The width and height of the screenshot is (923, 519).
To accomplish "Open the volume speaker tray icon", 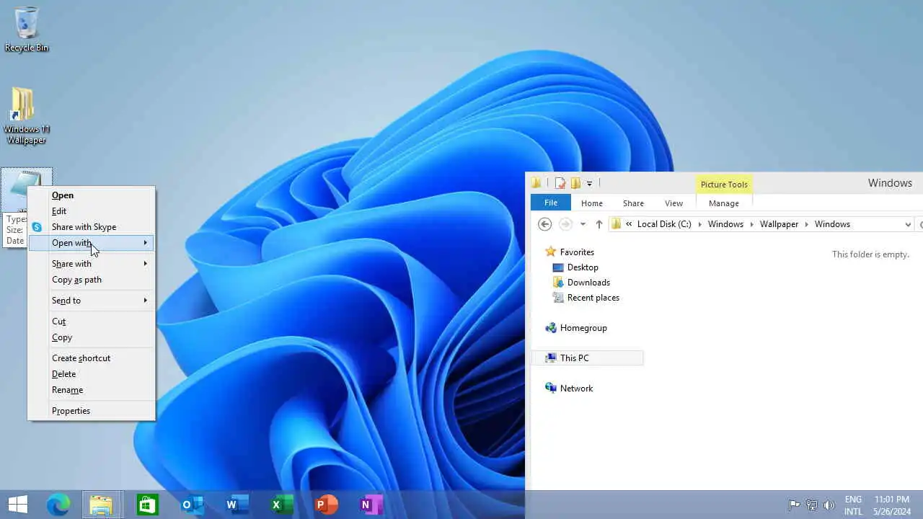I will click(x=829, y=505).
